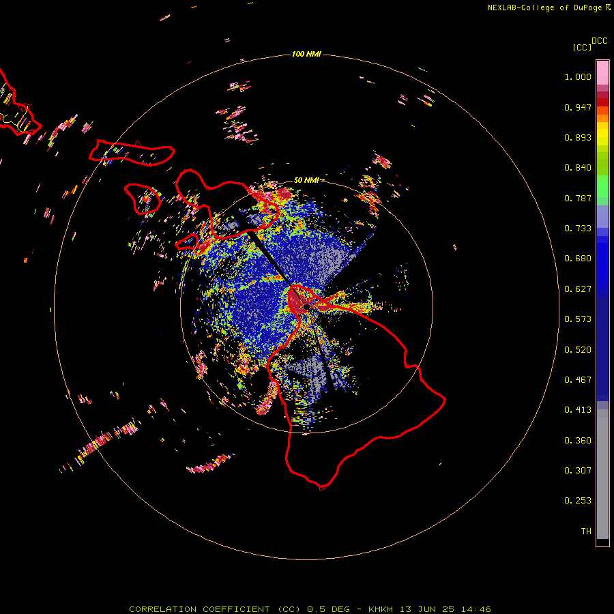The width and height of the screenshot is (614, 614).
Task: Click the 0.680 color scale value
Action: [578, 259]
